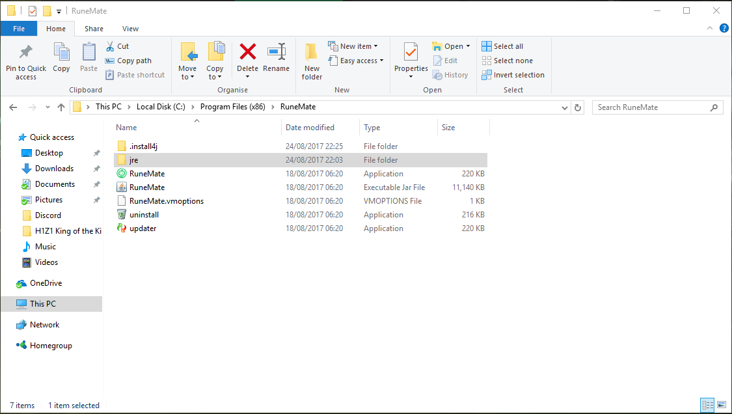Open the Copy to dropdown
732x414 pixels.
(215, 61)
